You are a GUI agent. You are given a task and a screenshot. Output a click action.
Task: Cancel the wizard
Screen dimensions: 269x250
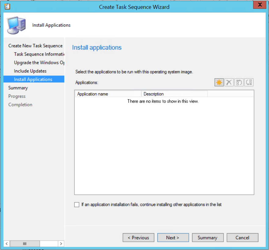[242, 237]
